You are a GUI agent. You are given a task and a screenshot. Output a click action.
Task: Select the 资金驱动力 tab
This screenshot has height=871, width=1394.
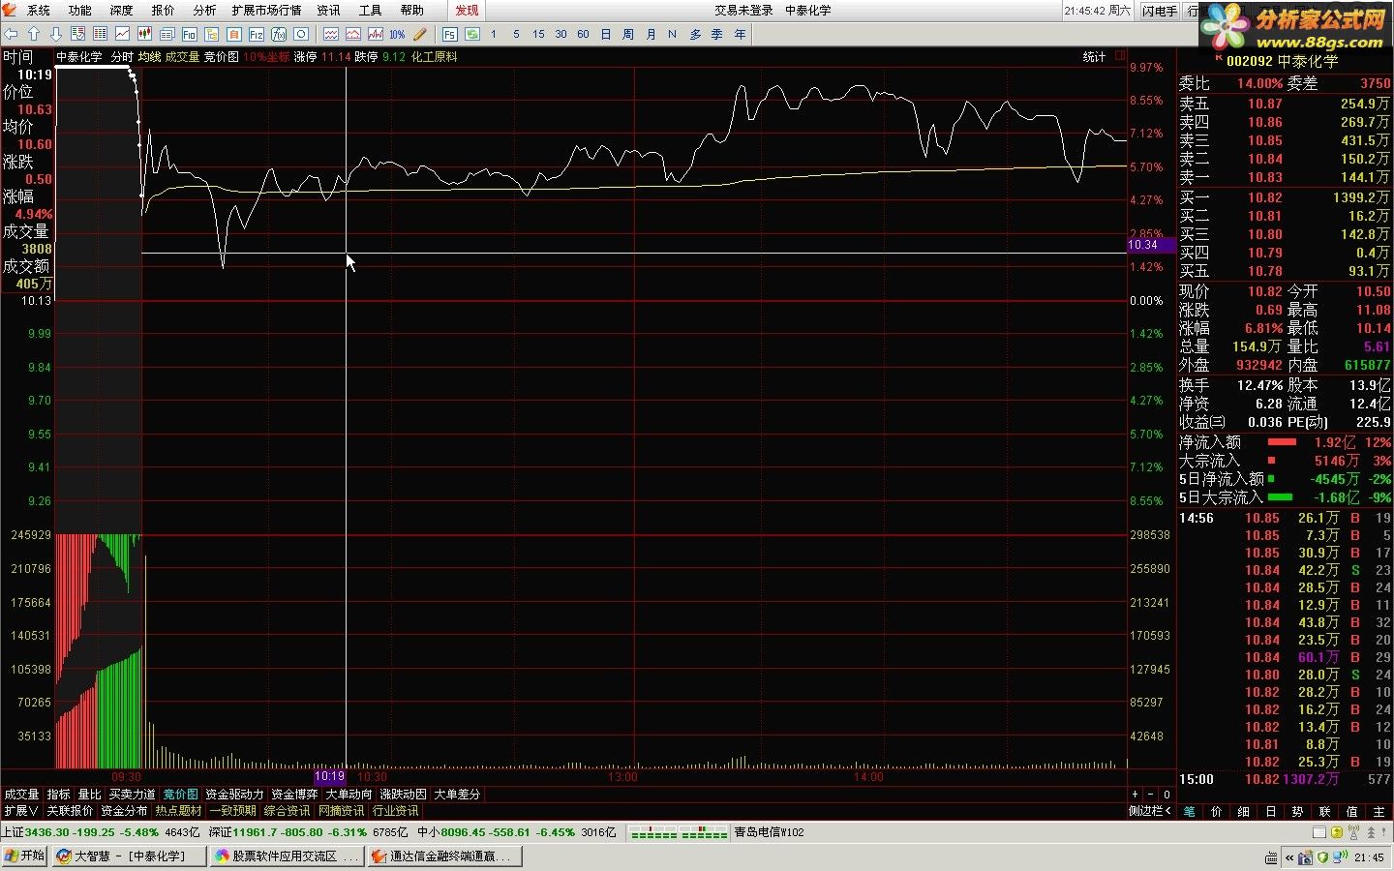pyautogui.click(x=234, y=795)
